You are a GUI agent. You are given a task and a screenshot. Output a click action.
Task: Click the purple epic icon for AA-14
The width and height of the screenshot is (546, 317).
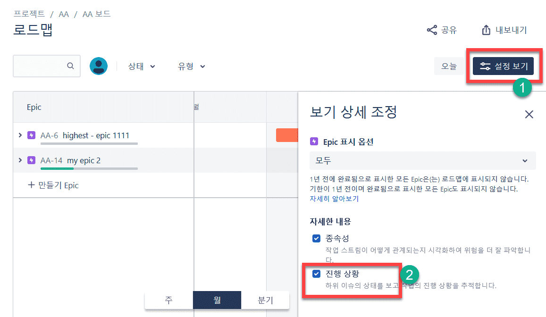tap(32, 160)
